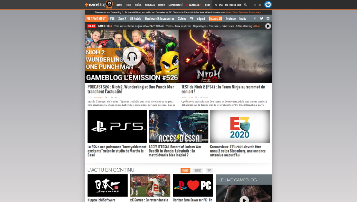
Task: Click the Chat link in TV banner
Action: click(x=257, y=26)
